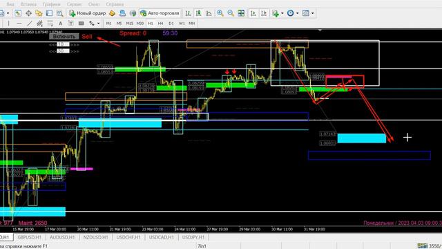Image resolution: width=442 pixels, height=249 pixels.
Task: Select the equidistant channel tool
Action: point(40,24)
